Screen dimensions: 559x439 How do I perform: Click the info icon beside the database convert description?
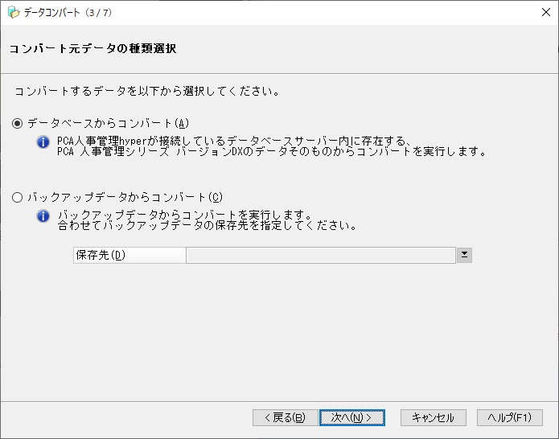43,142
